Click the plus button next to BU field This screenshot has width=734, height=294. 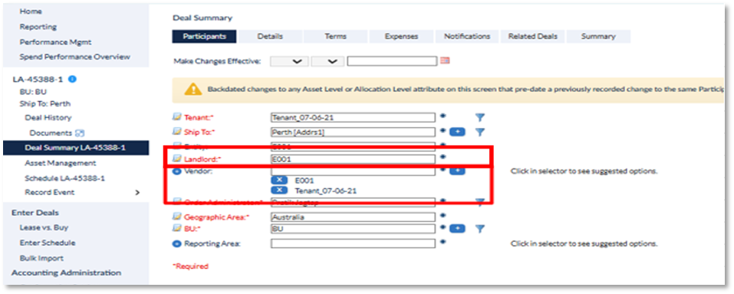pyautogui.click(x=457, y=229)
